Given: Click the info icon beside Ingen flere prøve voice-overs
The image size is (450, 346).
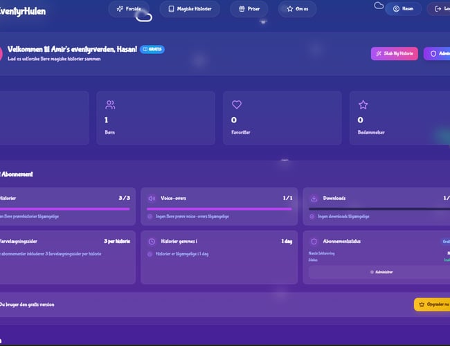Looking at the screenshot, I should point(150,217).
